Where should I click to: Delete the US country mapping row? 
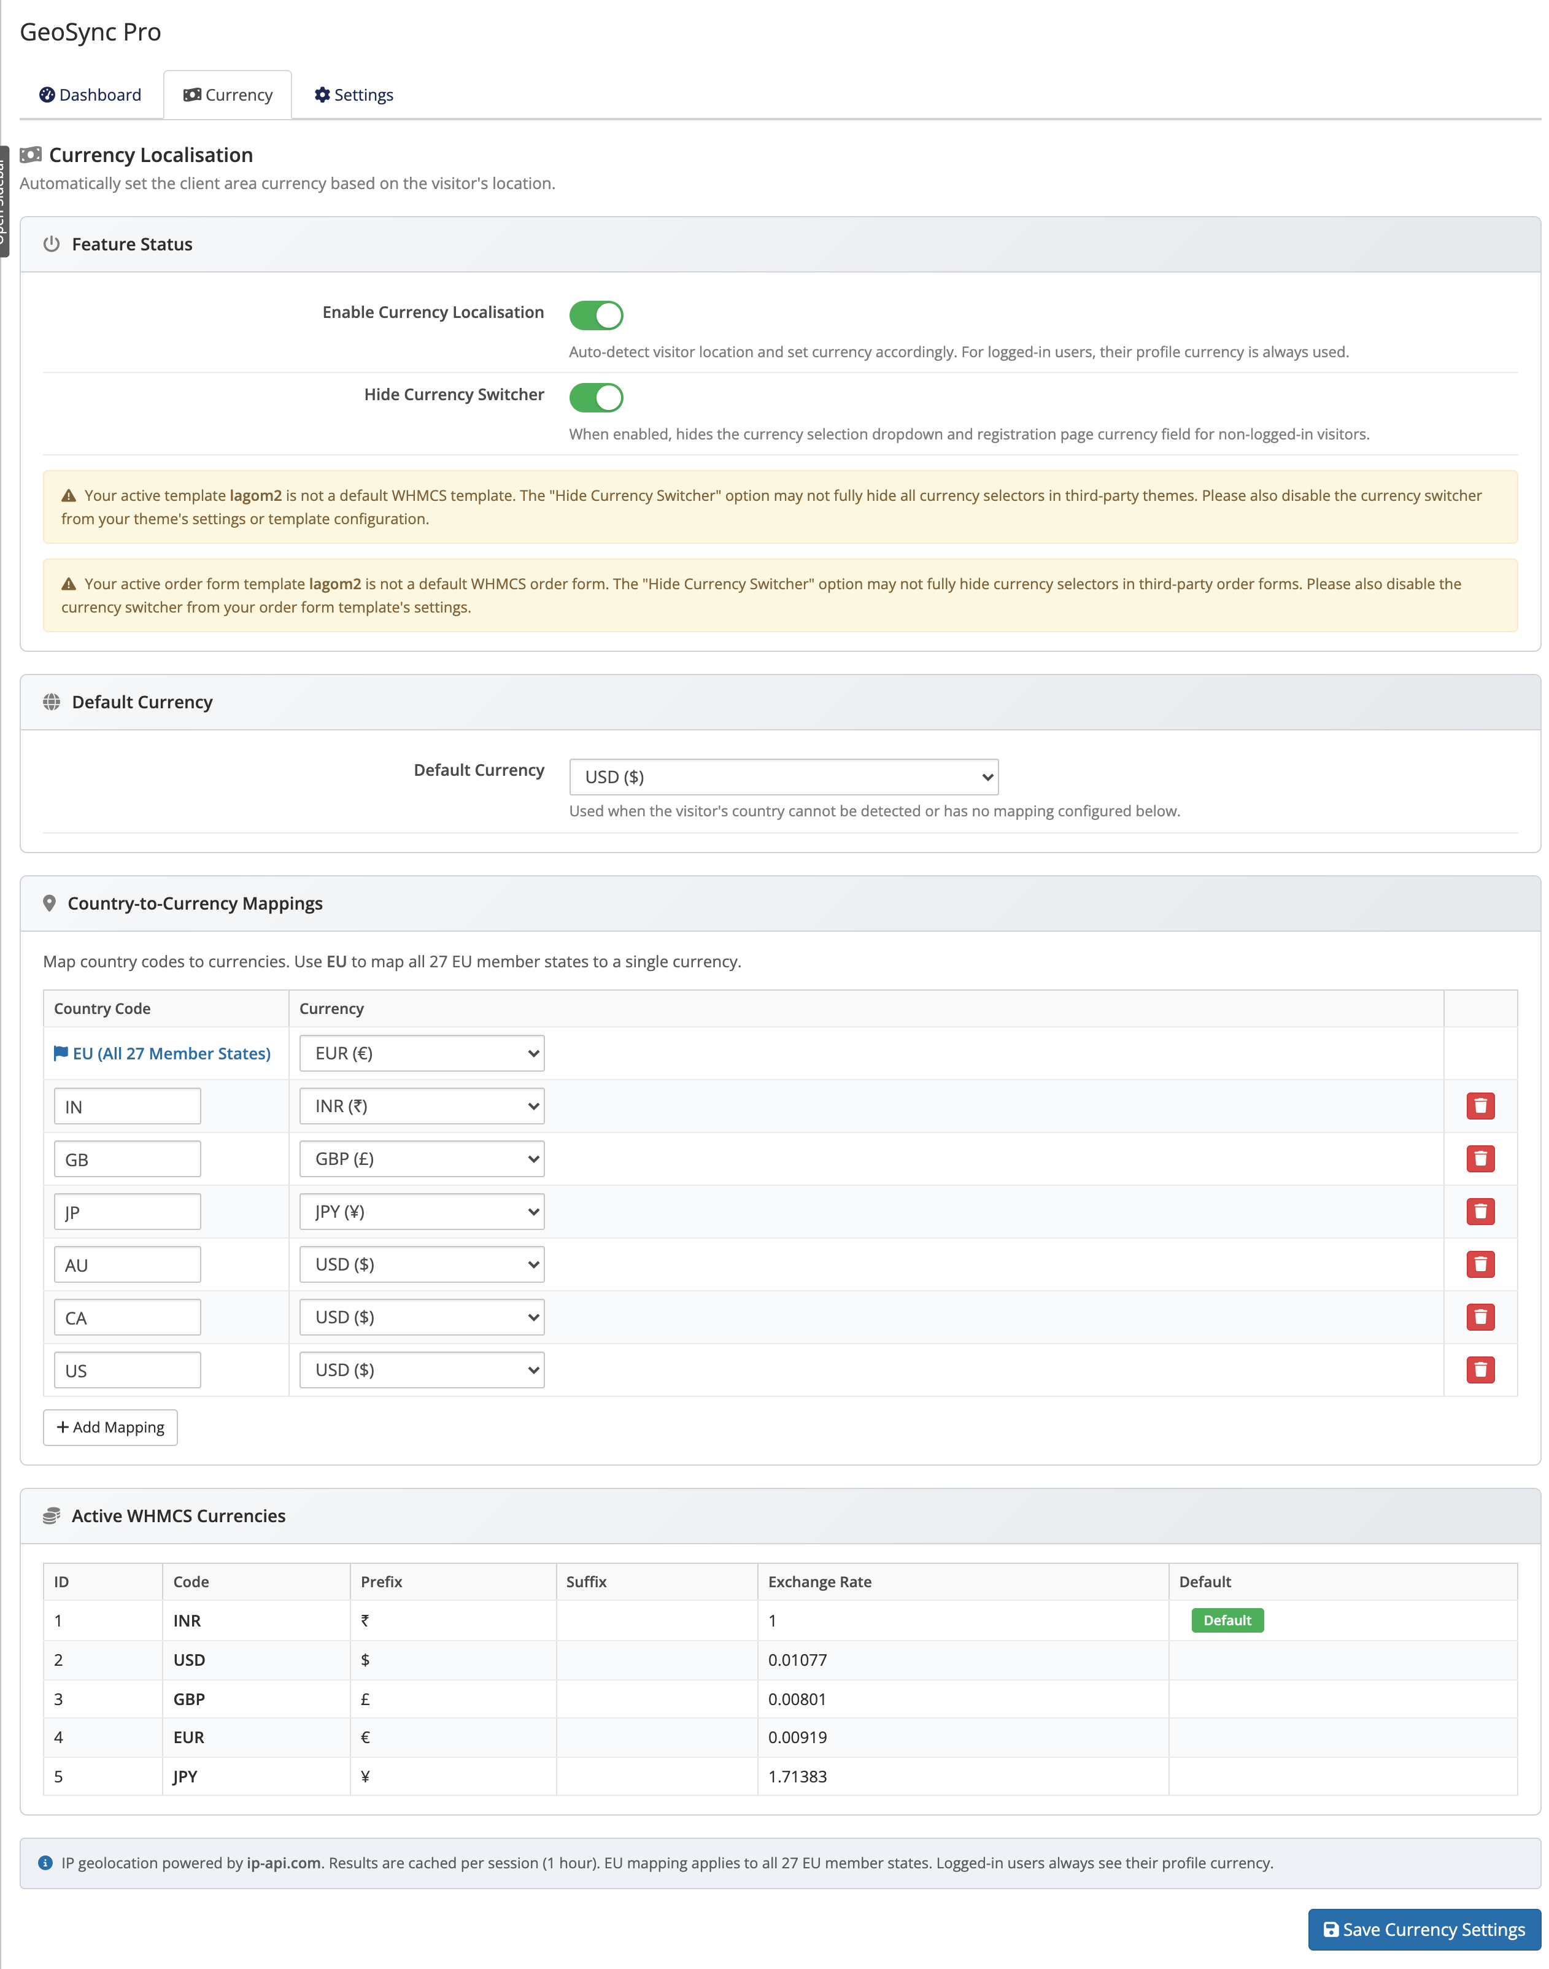pos(1480,1369)
